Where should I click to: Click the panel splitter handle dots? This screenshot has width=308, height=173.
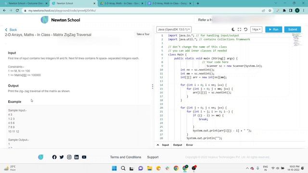[x=153, y=86]
